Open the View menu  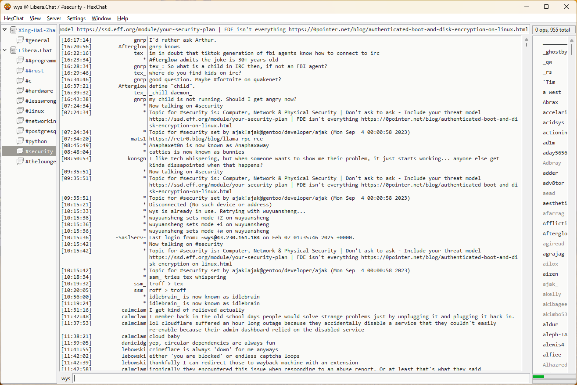tap(35, 18)
